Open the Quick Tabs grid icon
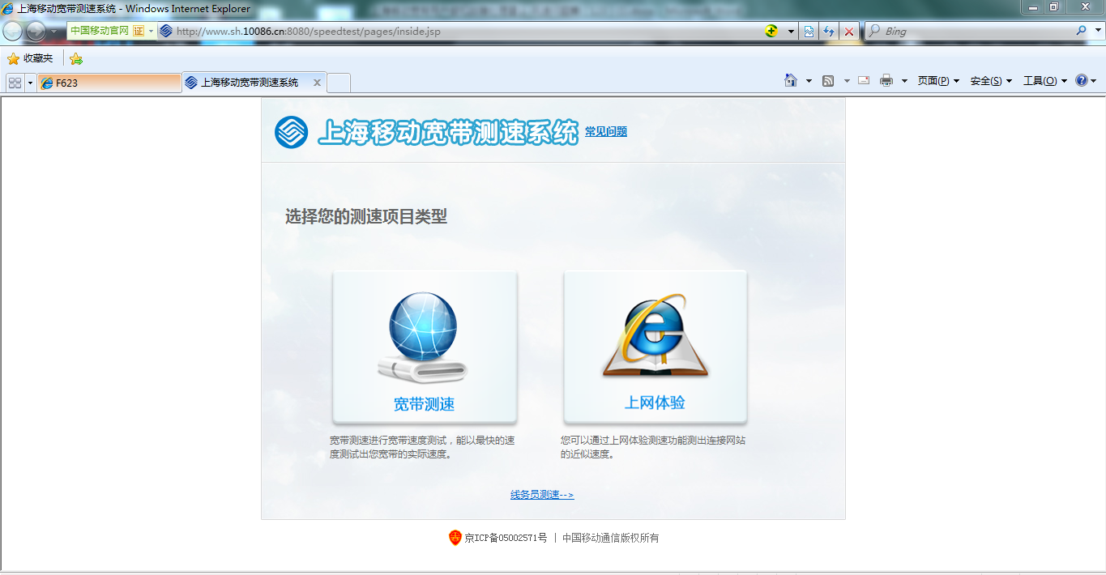 point(15,83)
